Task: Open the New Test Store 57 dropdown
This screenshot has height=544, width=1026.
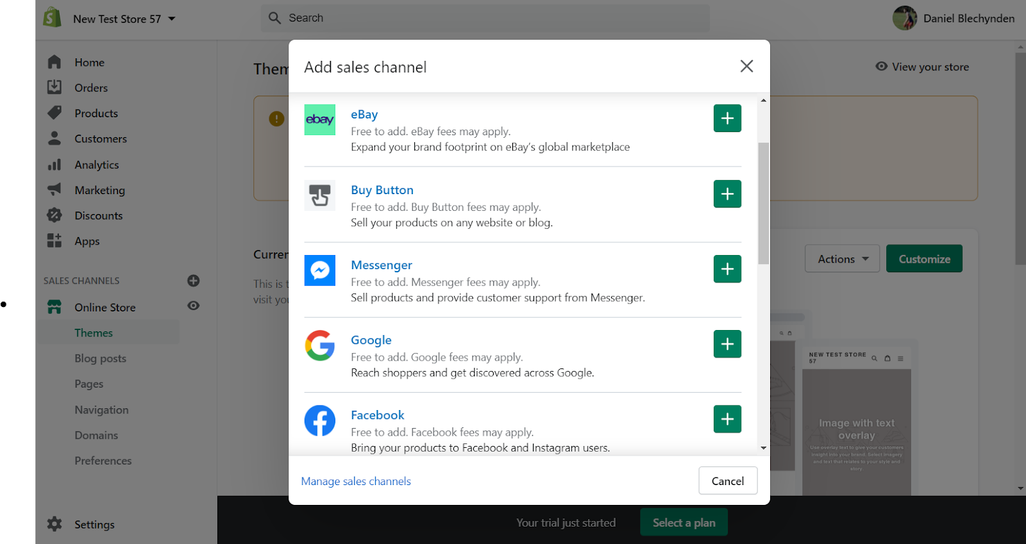Action: (124, 19)
